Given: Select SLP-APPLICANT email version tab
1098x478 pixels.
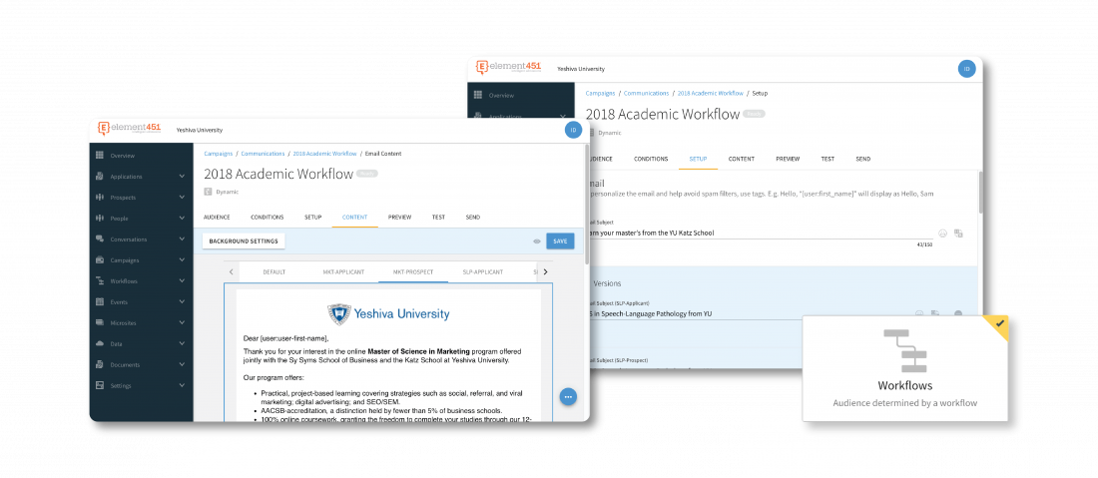Looking at the screenshot, I should tap(482, 271).
